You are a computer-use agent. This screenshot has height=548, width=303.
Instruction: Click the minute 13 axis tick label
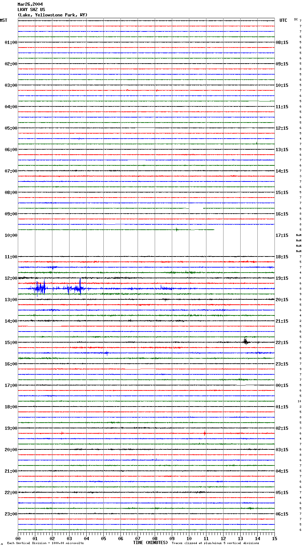pyautogui.click(x=240, y=538)
